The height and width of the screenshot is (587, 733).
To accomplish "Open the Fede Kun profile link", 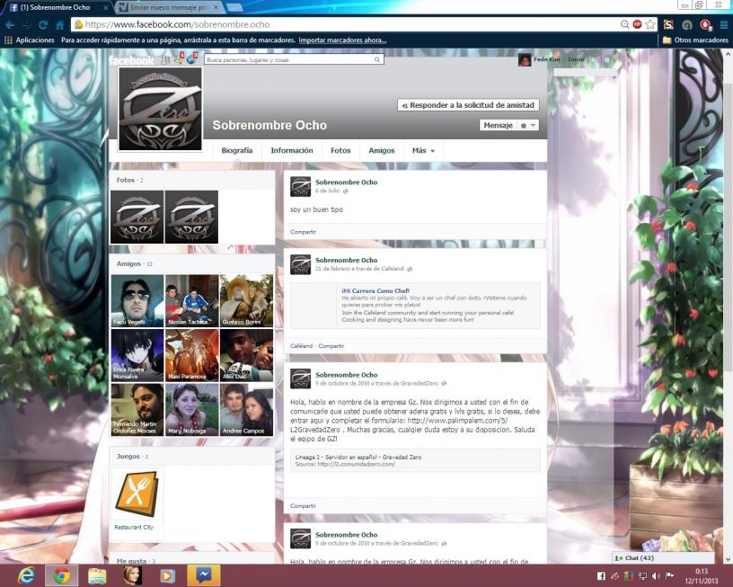I will tap(546, 60).
